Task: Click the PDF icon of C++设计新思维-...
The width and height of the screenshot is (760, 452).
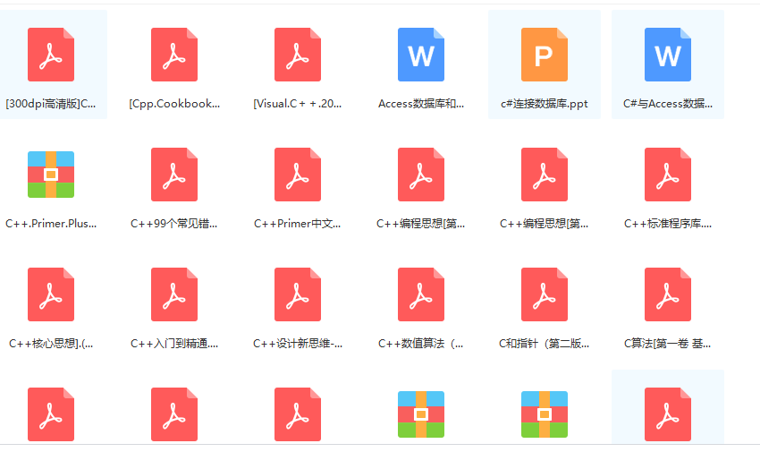Action: pos(298,294)
